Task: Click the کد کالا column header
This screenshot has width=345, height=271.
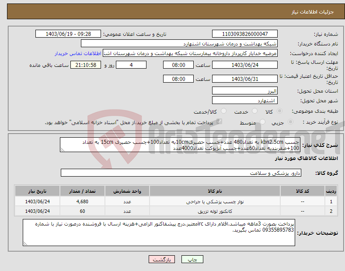Action: (303, 191)
